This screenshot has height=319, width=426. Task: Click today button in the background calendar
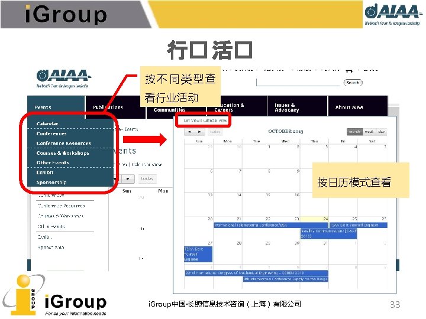147,179
